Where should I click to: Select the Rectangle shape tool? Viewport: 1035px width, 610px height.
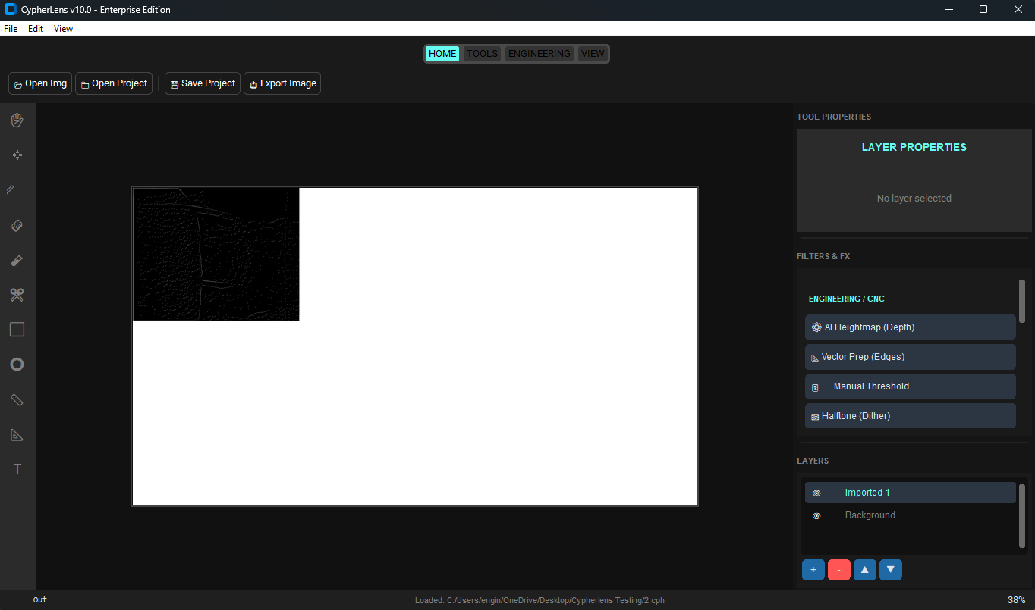coord(17,329)
